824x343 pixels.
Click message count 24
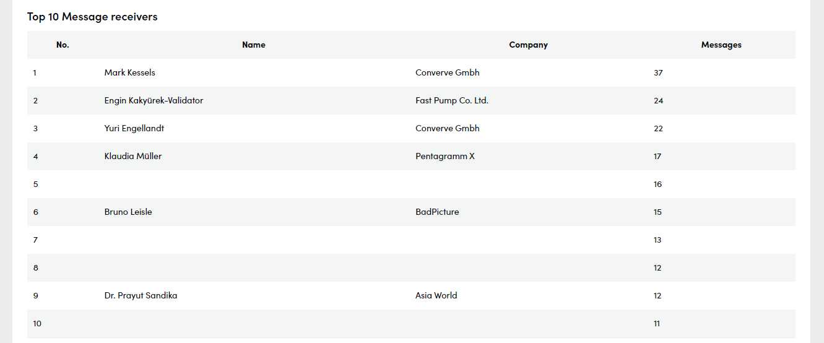(x=658, y=100)
